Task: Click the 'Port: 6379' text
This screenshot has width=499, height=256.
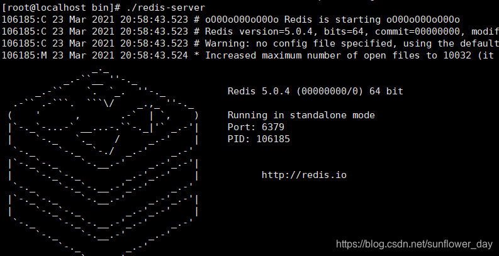Action: tap(256, 127)
